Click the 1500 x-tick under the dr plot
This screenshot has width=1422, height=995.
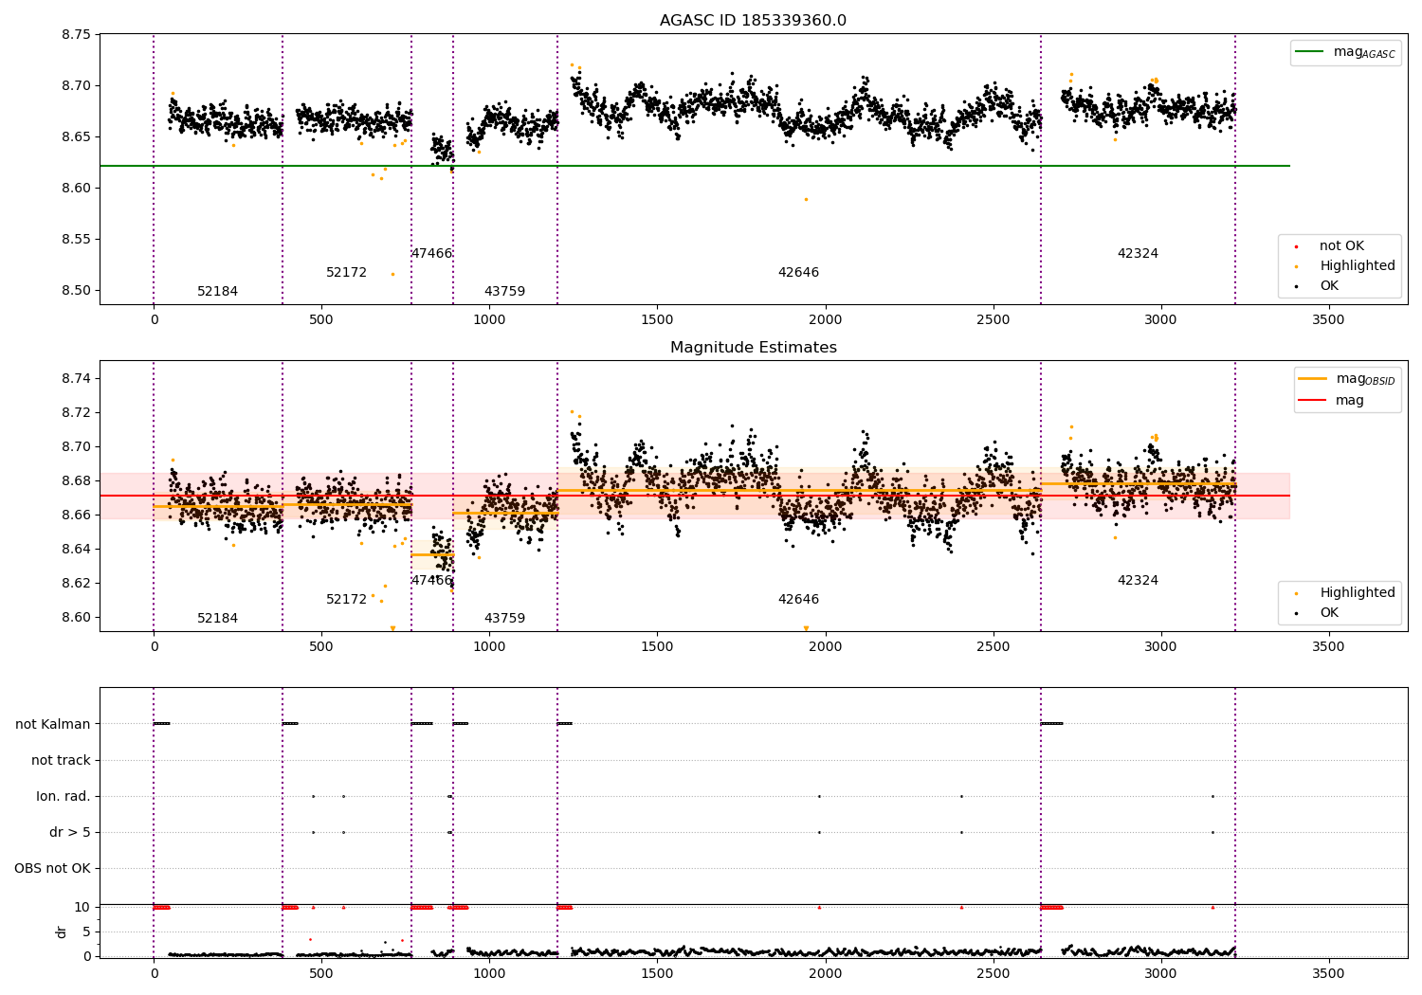coord(657,973)
